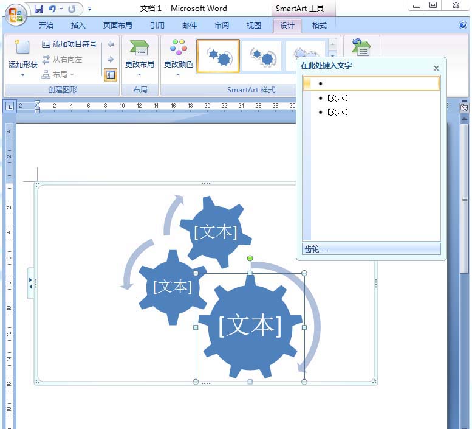Customize the quick access toolbar dropdown
Image resolution: width=472 pixels, height=429 pixels.
(x=89, y=9)
